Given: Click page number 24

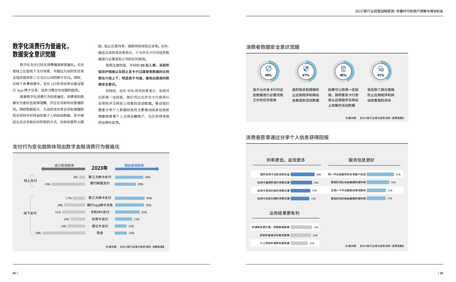Looking at the screenshot, I should [x=14, y=273].
